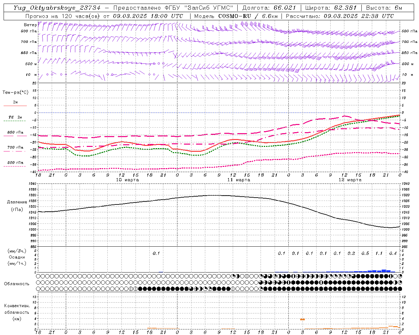Viewport: 419px width, 335px height.
Task: Click the "Рассчитано: 09.03.2025 22:38 UTC" text
Action: tap(340, 16)
